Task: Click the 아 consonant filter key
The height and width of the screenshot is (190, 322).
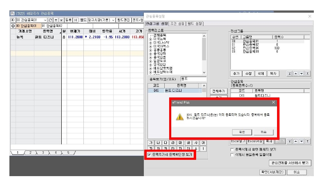Action: tap(203, 143)
